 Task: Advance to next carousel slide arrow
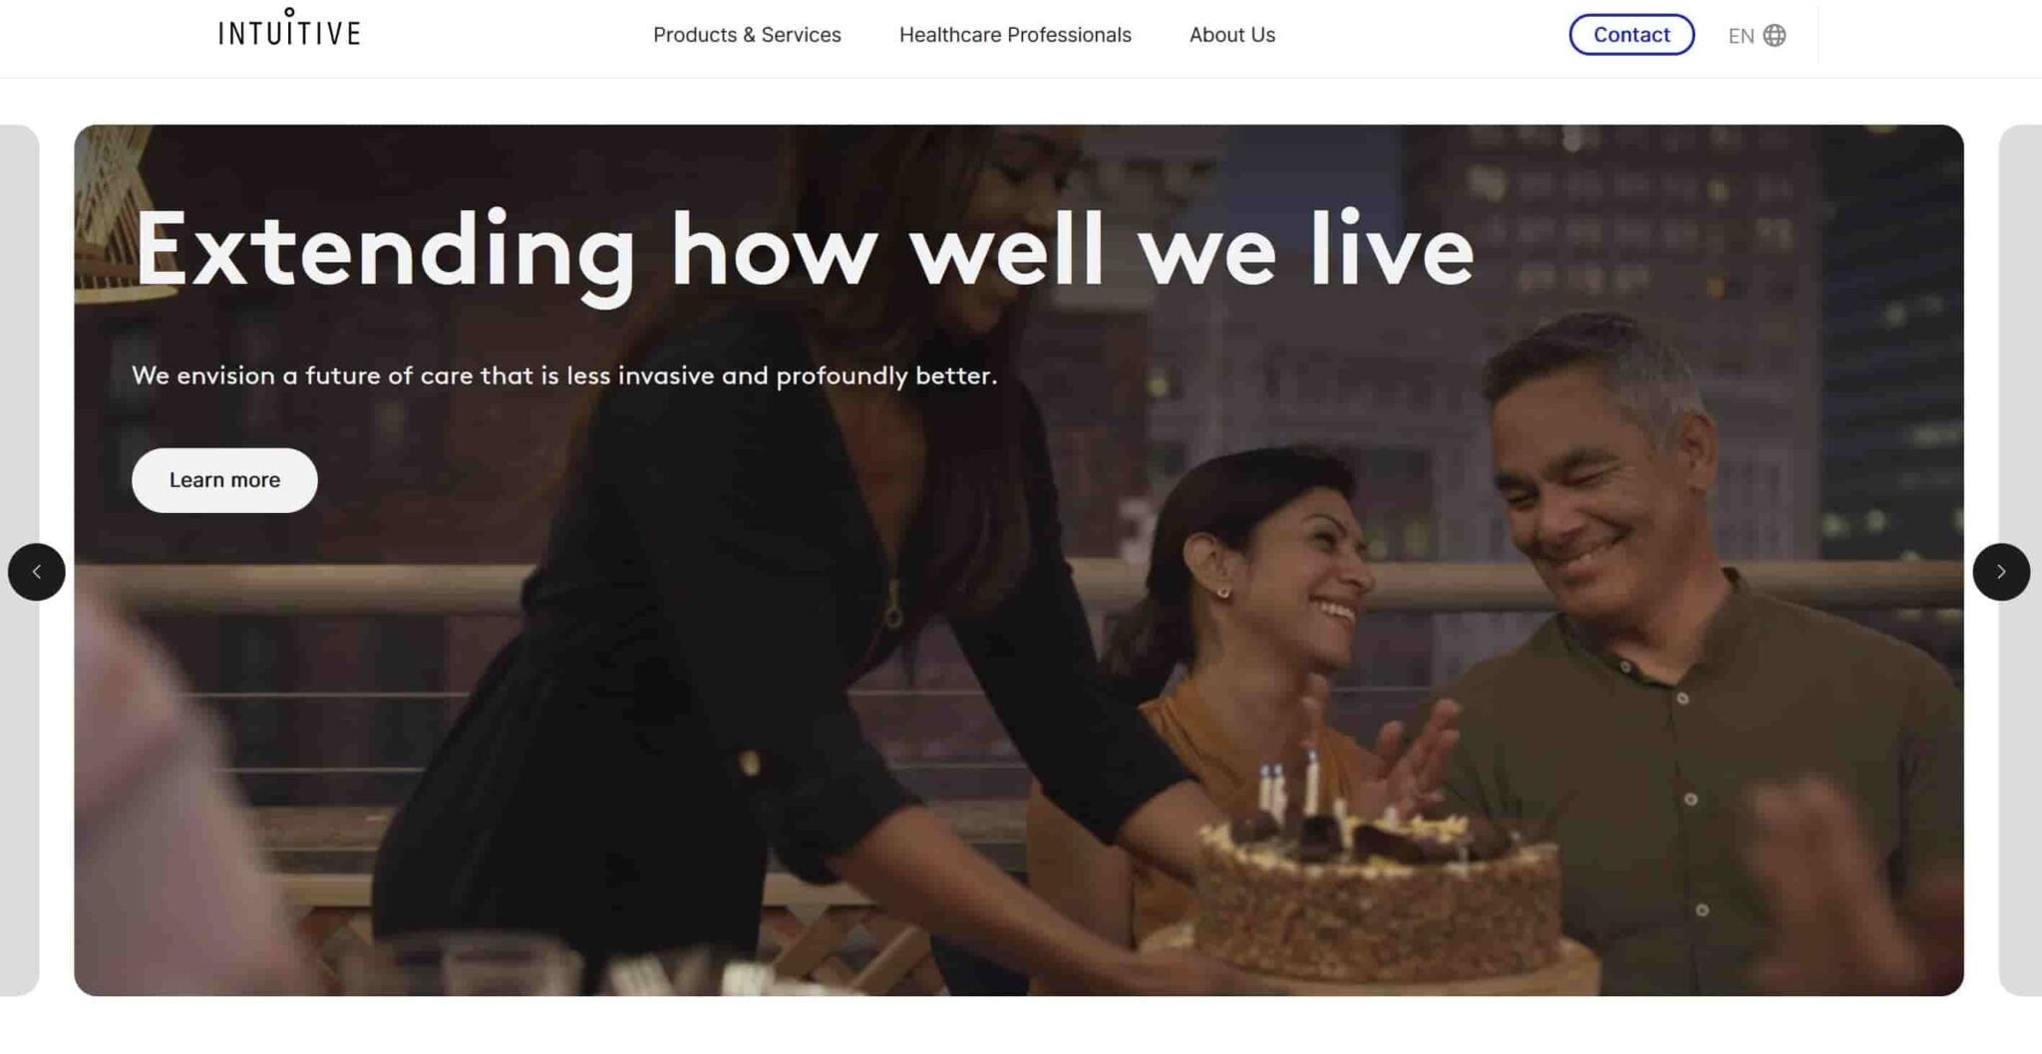[2001, 572]
